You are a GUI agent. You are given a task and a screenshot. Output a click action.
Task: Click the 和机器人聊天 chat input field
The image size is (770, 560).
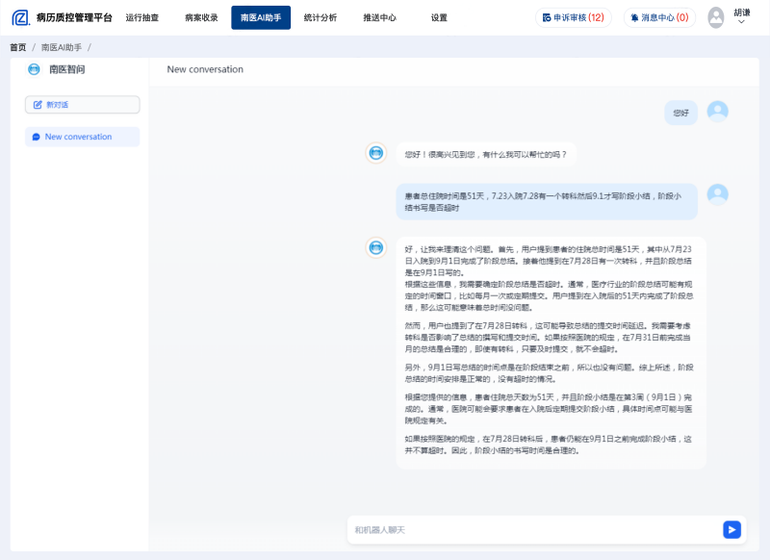point(534,529)
